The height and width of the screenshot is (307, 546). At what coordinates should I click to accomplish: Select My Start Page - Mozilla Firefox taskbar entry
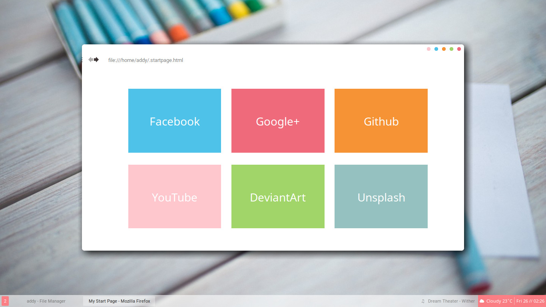coord(119,301)
